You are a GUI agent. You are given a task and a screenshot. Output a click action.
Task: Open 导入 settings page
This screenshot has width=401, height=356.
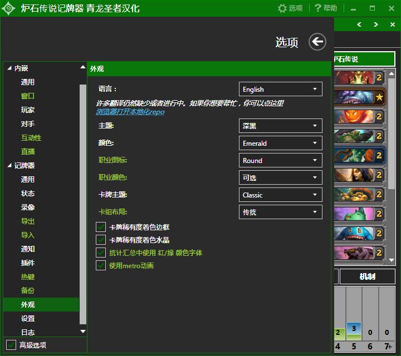tap(28, 235)
